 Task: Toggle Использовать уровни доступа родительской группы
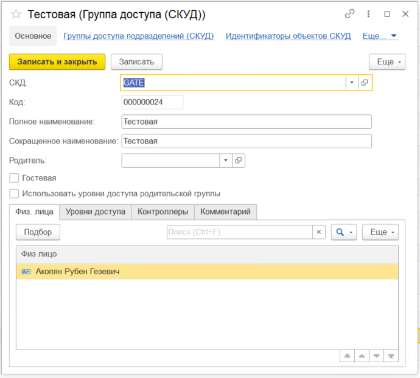coord(14,194)
